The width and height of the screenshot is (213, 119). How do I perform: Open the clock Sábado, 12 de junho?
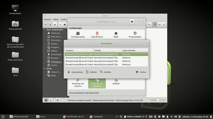click(x=195, y=117)
